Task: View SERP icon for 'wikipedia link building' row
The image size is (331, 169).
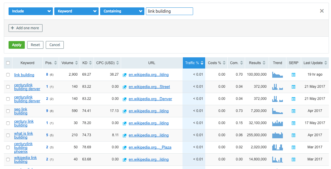Action: (x=293, y=160)
